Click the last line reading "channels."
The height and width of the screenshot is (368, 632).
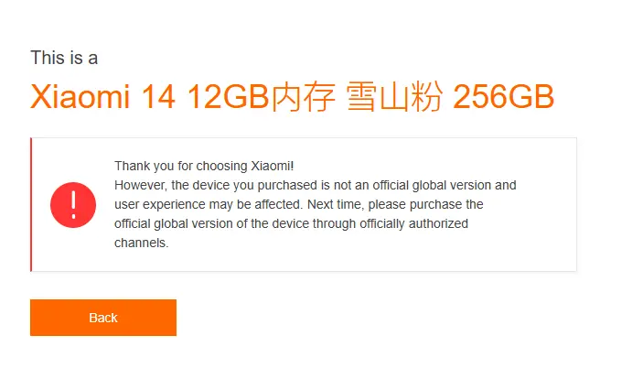point(142,244)
